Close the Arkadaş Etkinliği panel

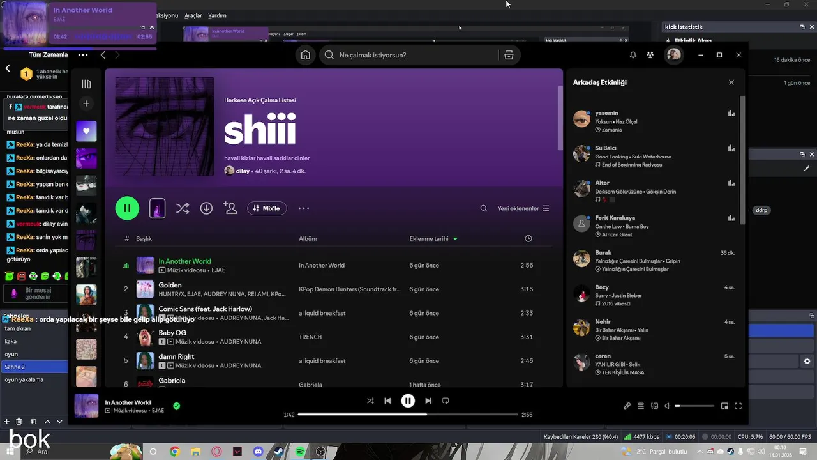tap(731, 82)
